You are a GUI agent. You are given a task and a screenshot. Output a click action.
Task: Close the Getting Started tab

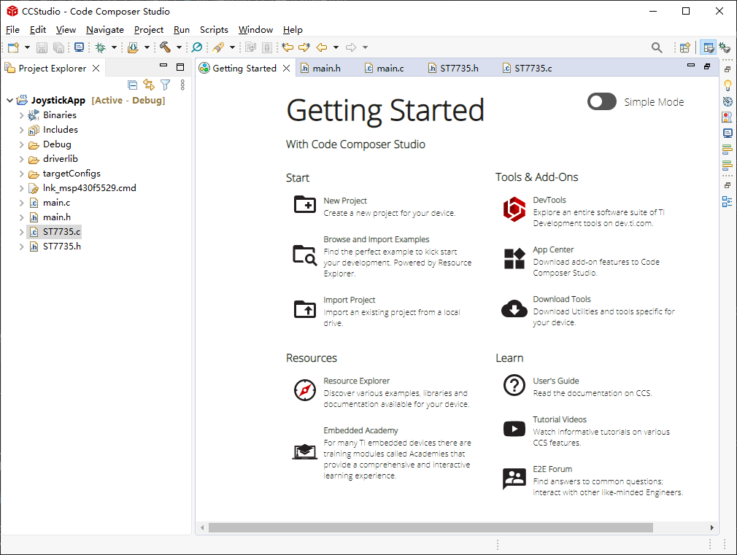286,68
